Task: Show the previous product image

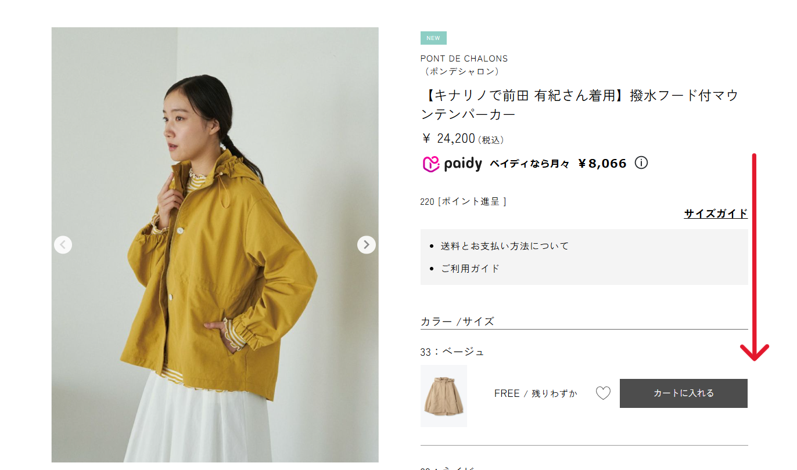Action: [63, 245]
